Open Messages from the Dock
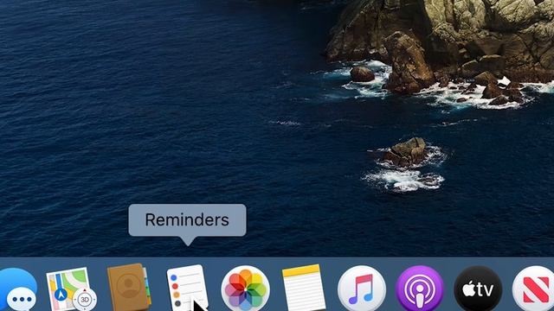The height and width of the screenshot is (311, 554). pyautogui.click(x=17, y=290)
